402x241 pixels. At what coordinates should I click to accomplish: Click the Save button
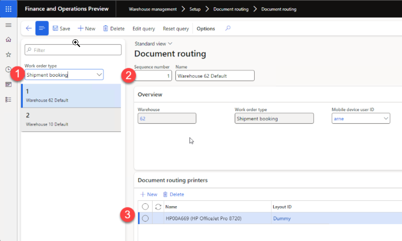(x=61, y=29)
